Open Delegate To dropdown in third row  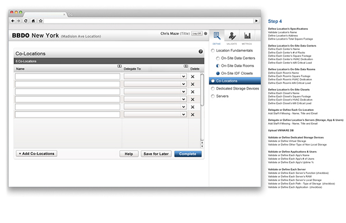[x=155, y=92]
